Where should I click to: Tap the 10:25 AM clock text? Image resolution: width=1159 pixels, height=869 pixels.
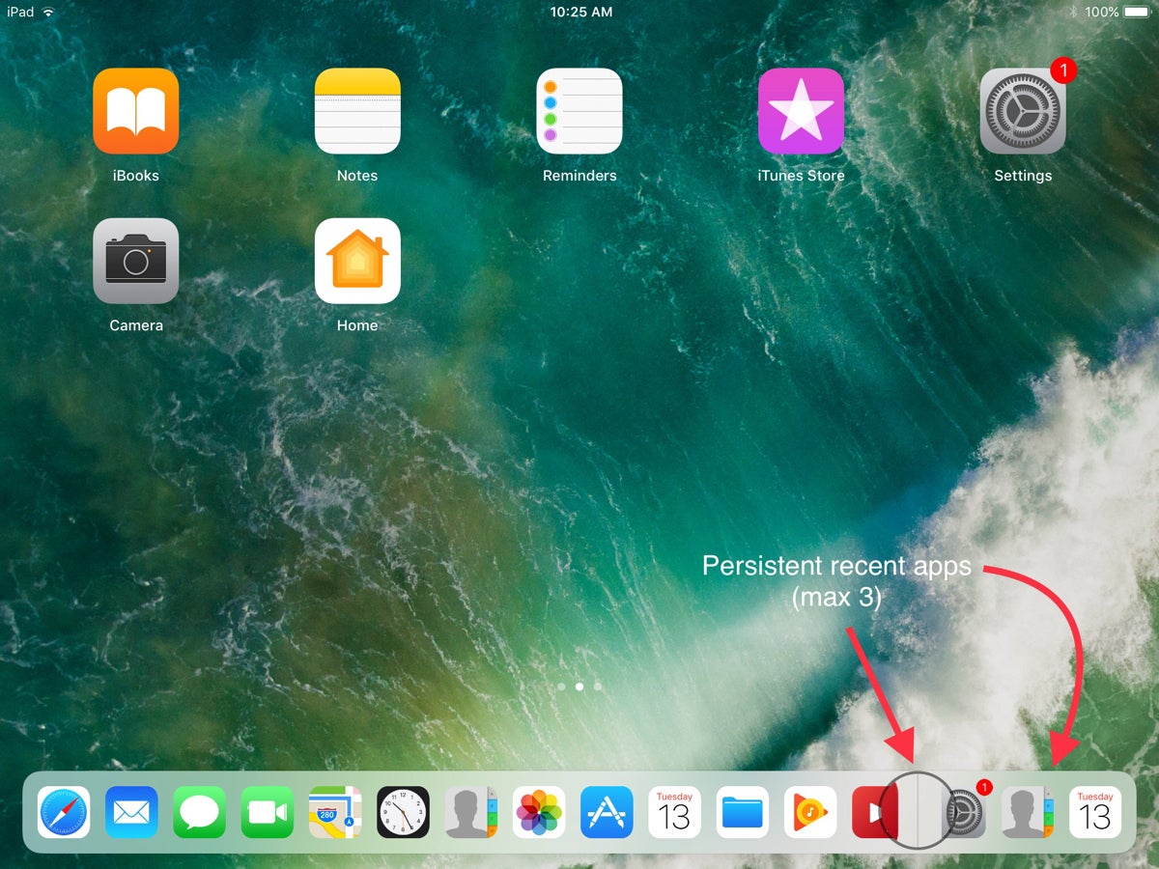[580, 12]
